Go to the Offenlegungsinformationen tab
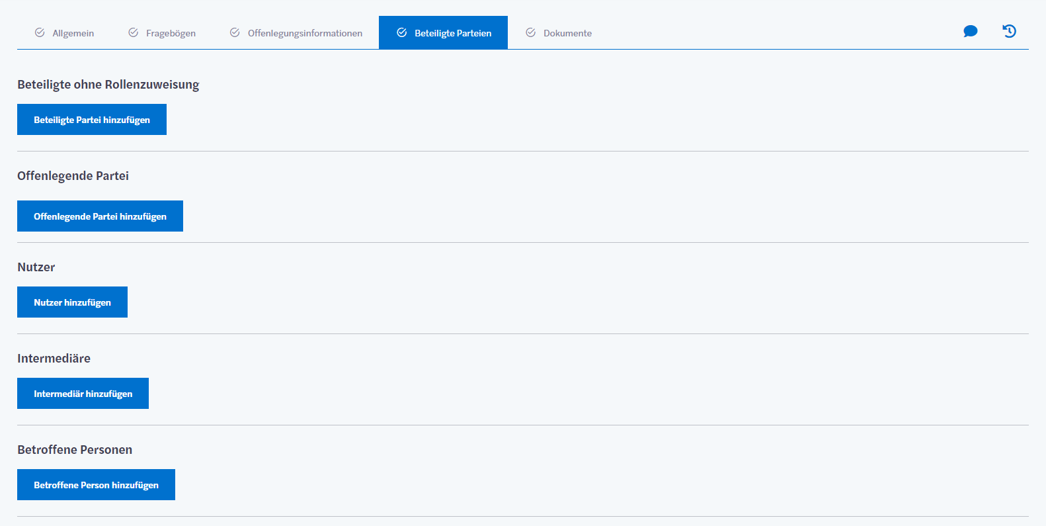This screenshot has height=526, width=1046. coord(305,33)
